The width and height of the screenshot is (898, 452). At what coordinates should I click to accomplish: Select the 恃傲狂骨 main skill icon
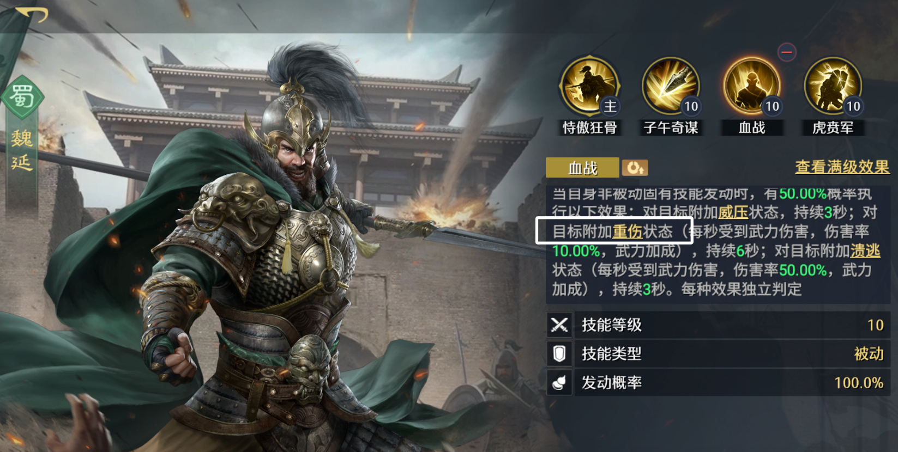(589, 87)
